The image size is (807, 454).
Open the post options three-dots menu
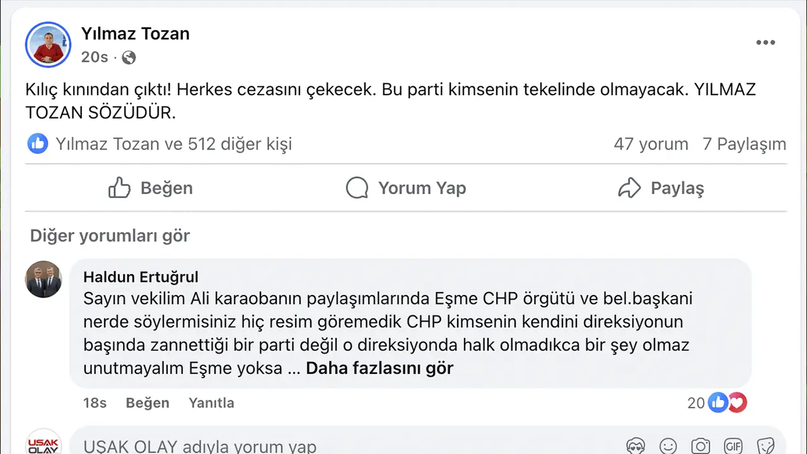(x=765, y=43)
